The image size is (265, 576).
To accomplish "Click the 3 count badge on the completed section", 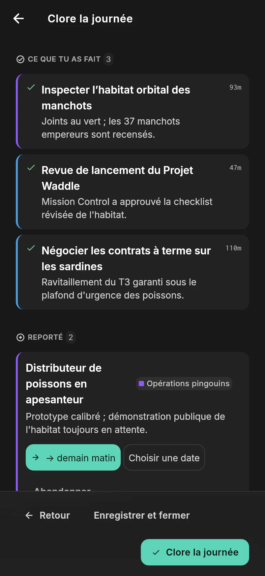I will click(108, 59).
